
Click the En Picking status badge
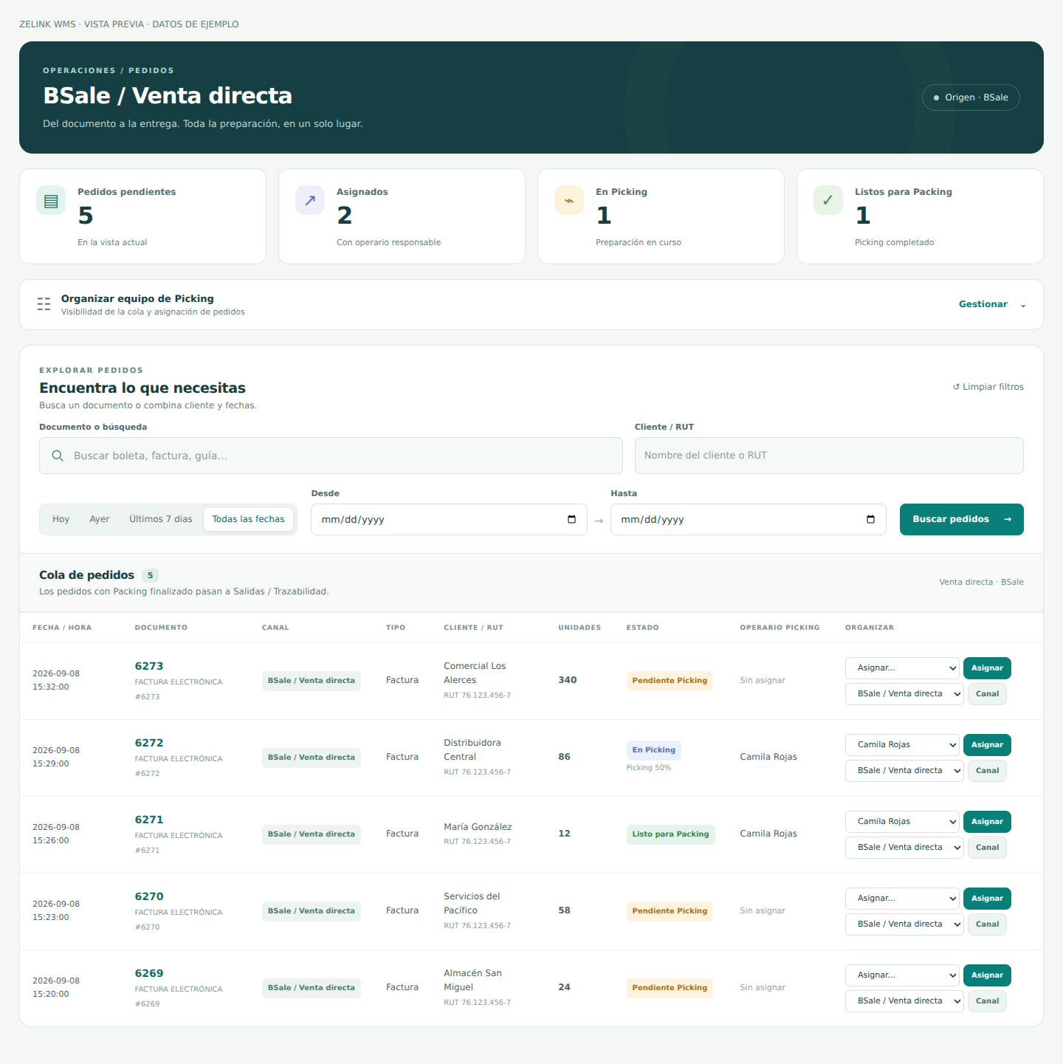point(653,750)
